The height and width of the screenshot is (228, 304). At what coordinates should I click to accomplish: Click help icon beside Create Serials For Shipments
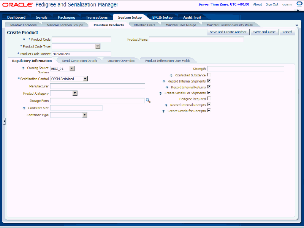160,93
